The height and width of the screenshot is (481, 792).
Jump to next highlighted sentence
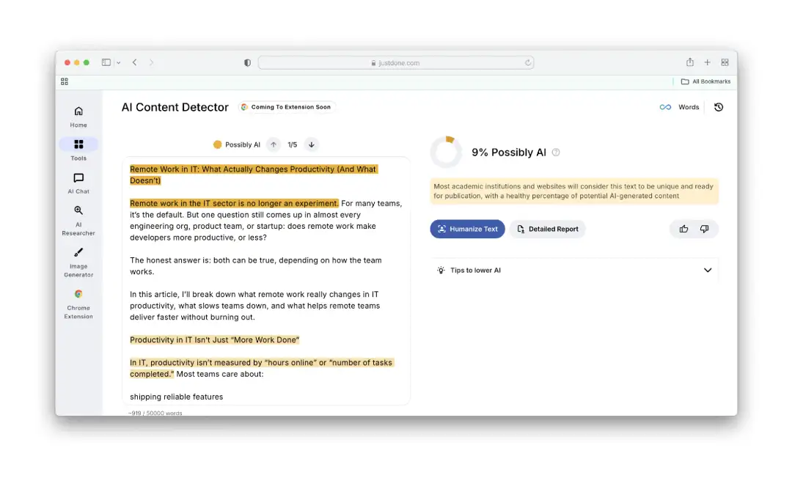pyautogui.click(x=312, y=144)
